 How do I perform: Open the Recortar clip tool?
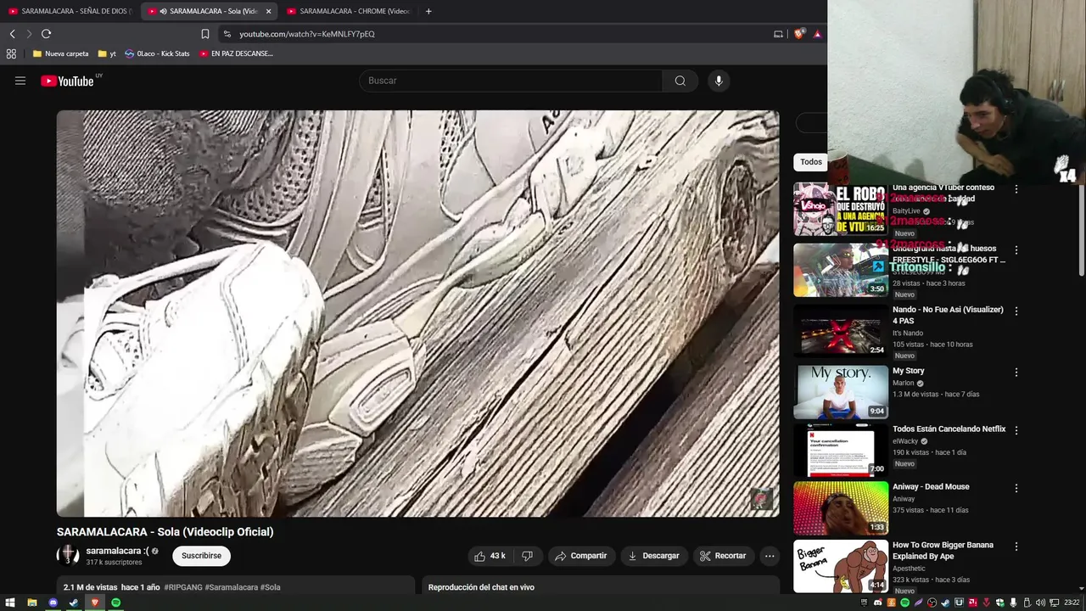pos(723,556)
